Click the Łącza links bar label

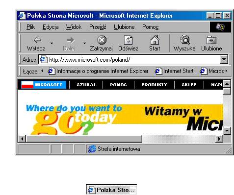pos(30,72)
